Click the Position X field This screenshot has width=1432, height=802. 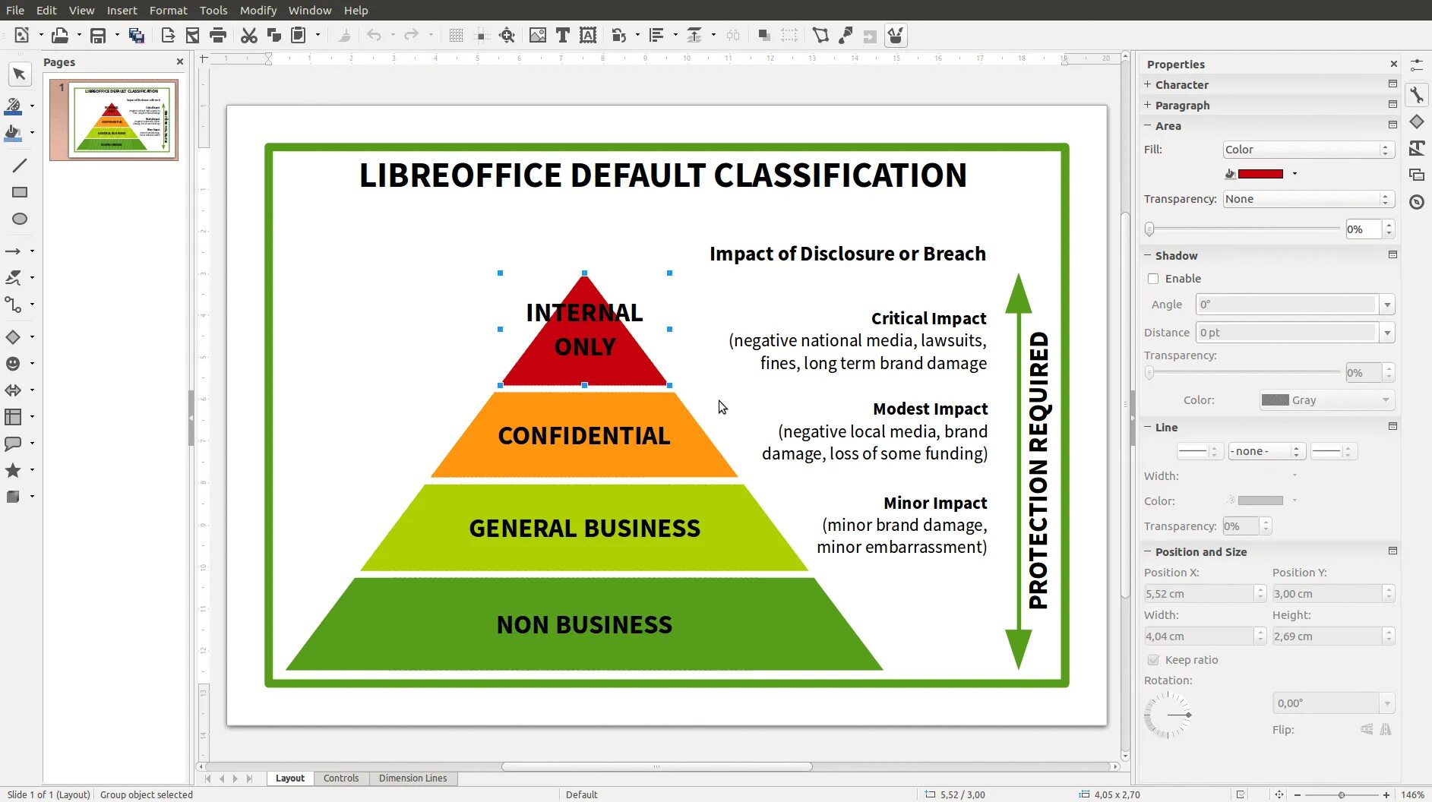[1199, 594]
